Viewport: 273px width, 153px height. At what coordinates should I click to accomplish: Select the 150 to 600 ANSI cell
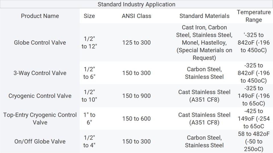pos(136,119)
